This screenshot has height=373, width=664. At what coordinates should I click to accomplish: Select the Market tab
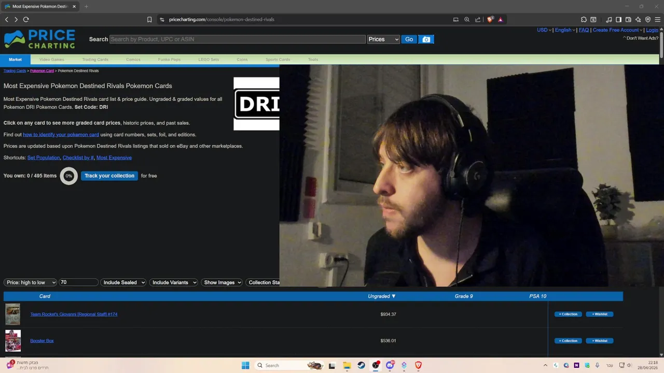15,60
